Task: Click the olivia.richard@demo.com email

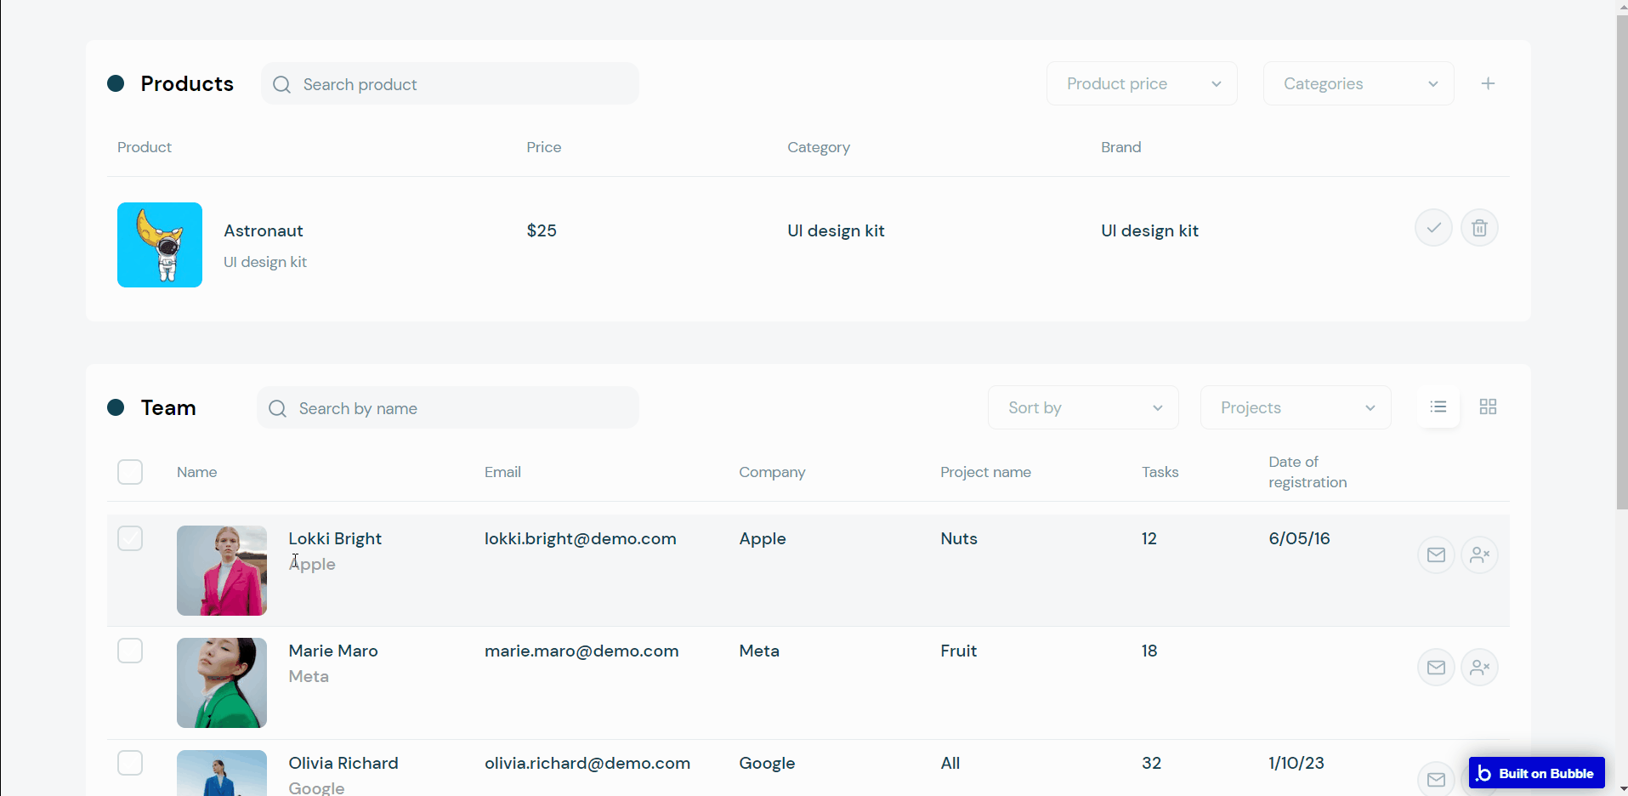Action: pos(587,763)
